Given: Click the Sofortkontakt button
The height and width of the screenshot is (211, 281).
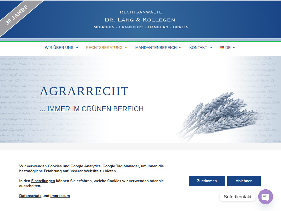Looking at the screenshot, I should [x=237, y=197].
